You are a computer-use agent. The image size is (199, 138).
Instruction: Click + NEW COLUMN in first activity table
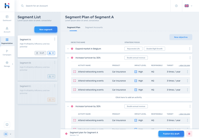[184, 66]
